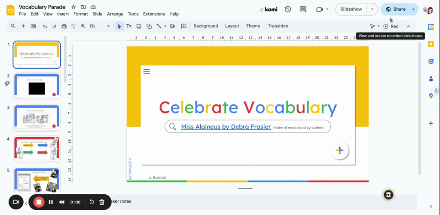Screen dimensions: 440x215
Task: Open slide templates icon in toolbar
Action: click(33, 26)
